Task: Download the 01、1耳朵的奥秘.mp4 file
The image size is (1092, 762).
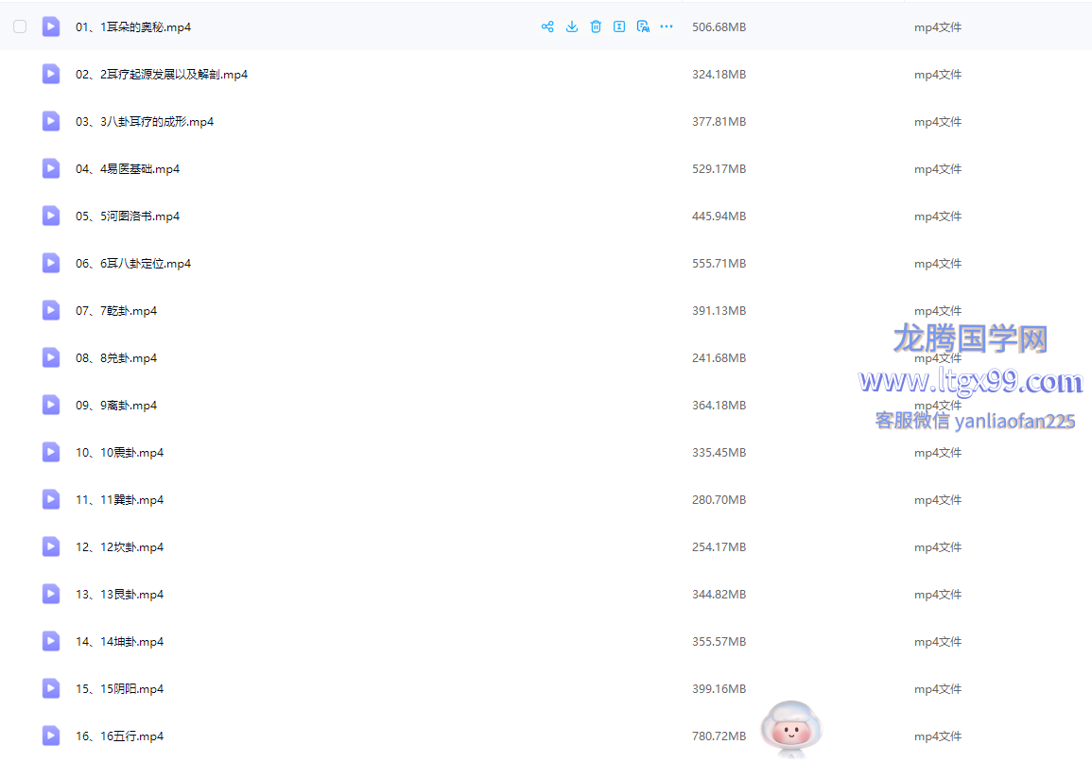Action: pyautogui.click(x=572, y=26)
